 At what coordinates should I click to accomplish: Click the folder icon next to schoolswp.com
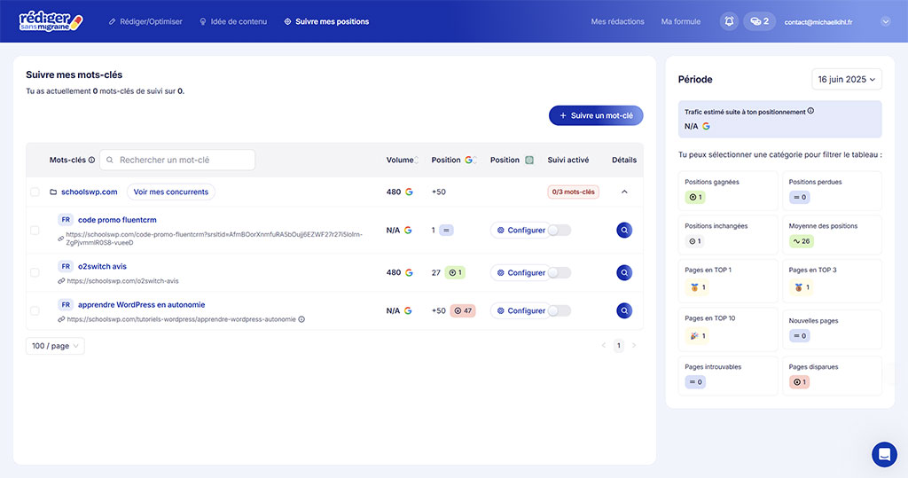pos(53,192)
